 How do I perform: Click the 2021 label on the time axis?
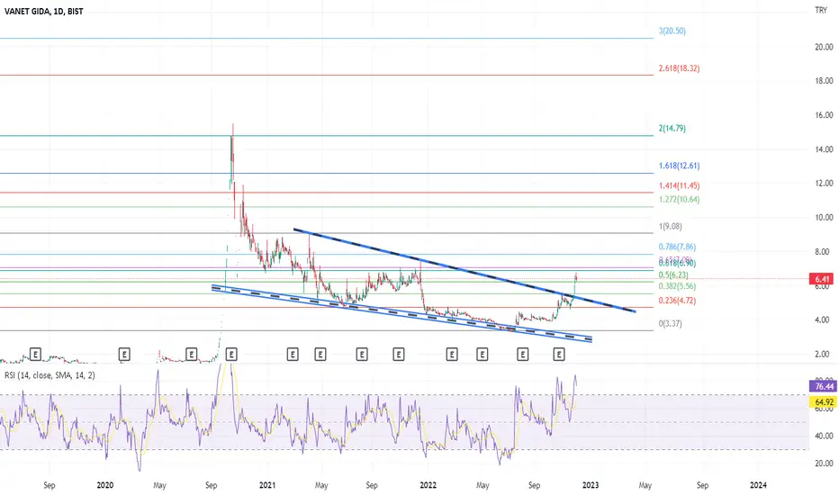pyautogui.click(x=267, y=485)
